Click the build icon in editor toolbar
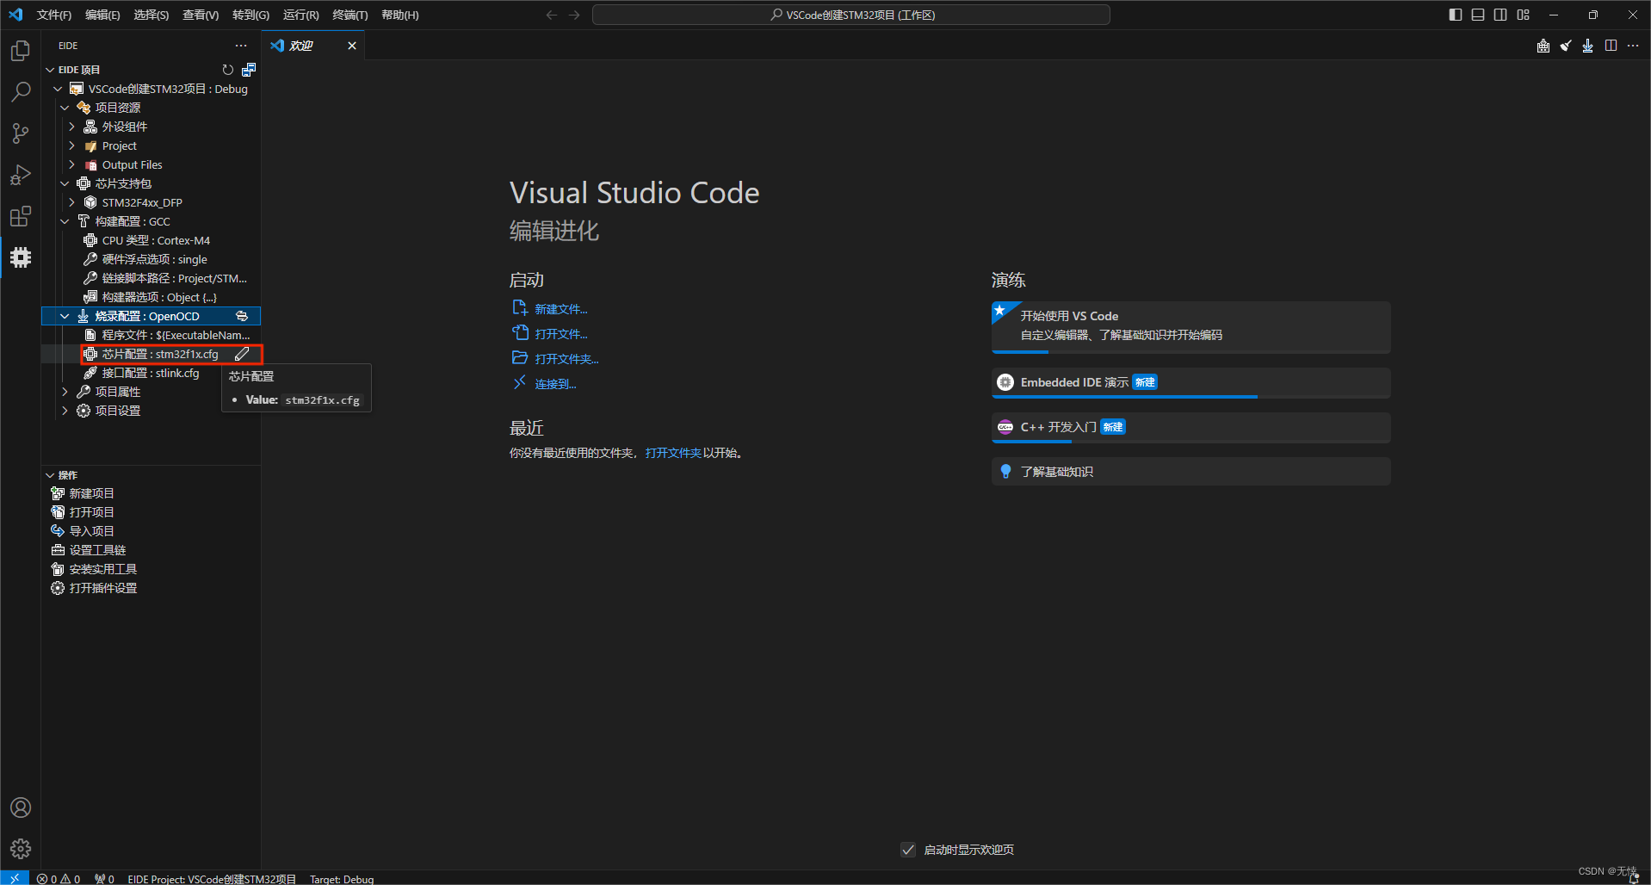Image resolution: width=1651 pixels, height=885 pixels. (1543, 46)
